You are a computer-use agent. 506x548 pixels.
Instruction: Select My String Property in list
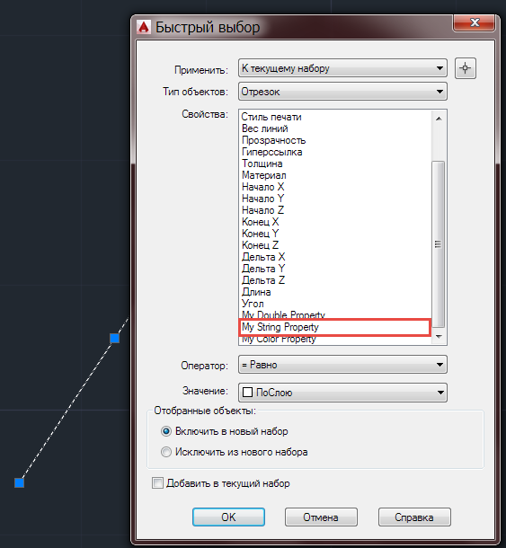pyautogui.click(x=334, y=327)
